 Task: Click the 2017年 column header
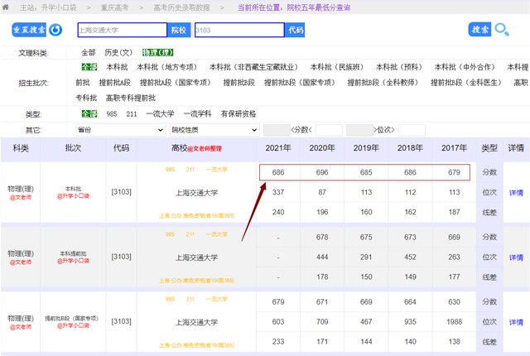pos(454,148)
